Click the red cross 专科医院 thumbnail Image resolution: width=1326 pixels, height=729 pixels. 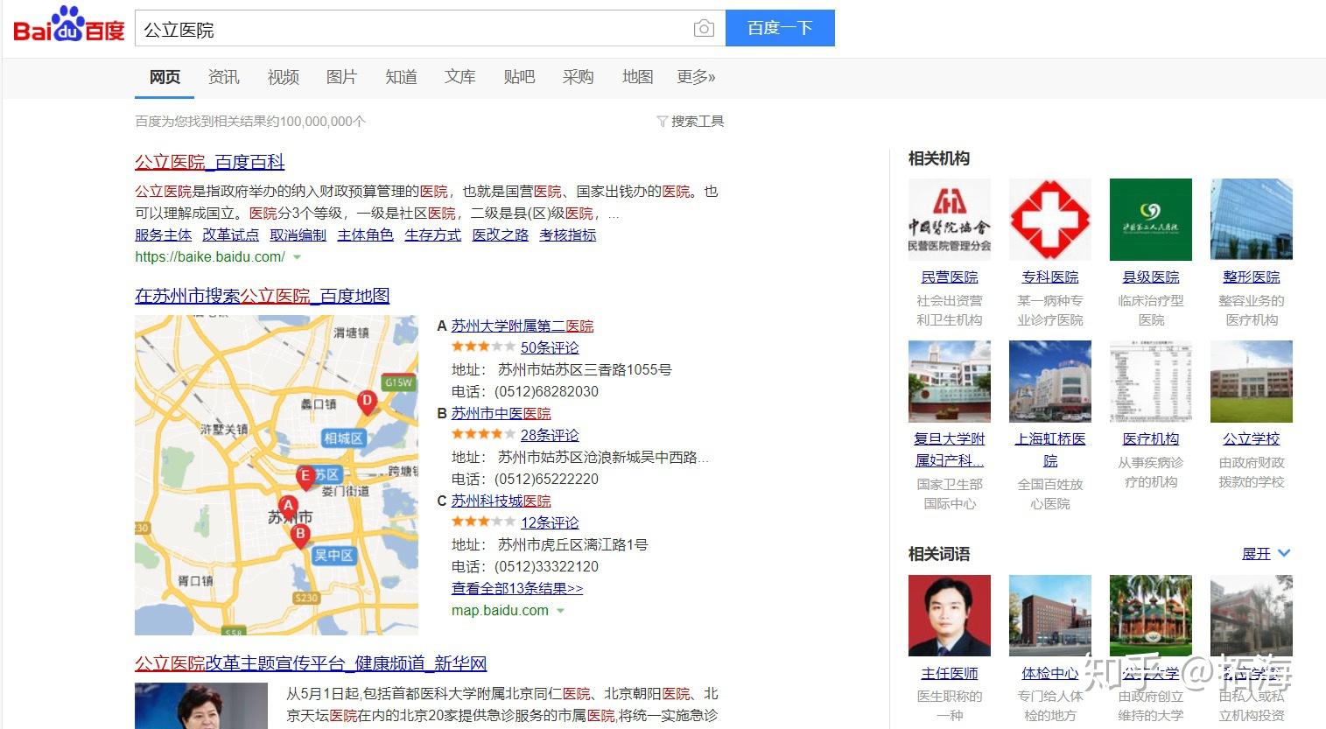pyautogui.click(x=1050, y=220)
